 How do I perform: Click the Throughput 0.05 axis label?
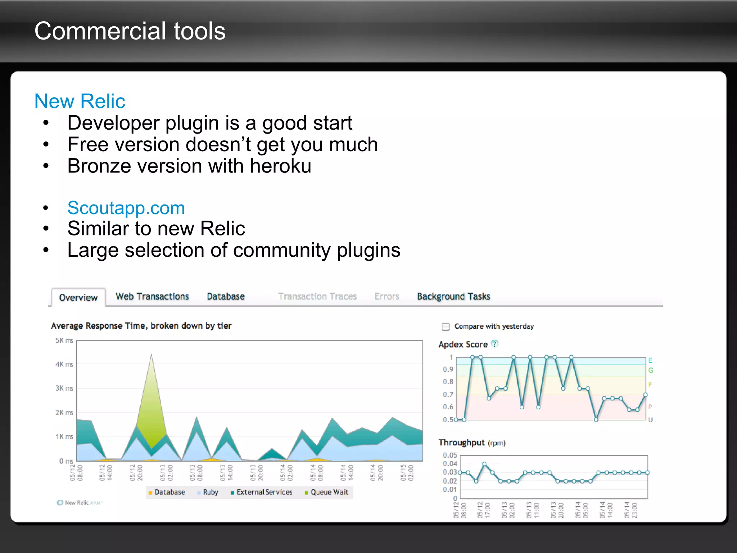pos(450,455)
